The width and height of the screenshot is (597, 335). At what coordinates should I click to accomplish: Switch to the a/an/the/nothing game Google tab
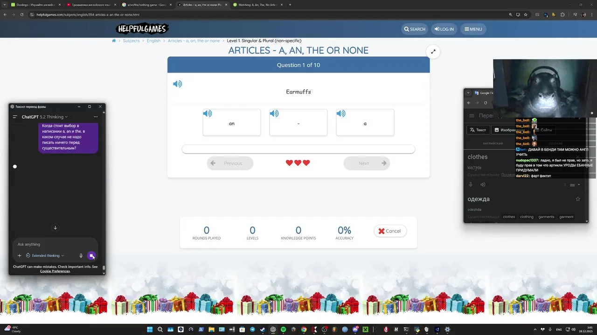(x=146, y=5)
